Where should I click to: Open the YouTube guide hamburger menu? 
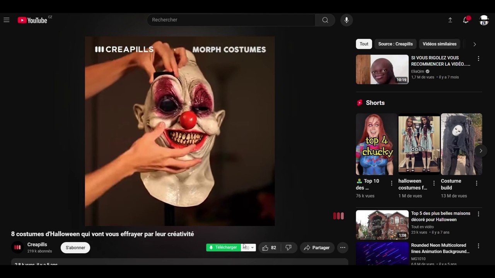[x=7, y=20]
